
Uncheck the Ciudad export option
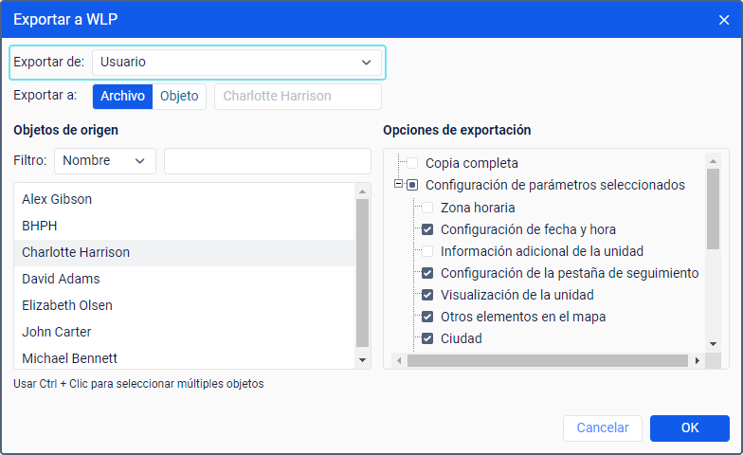427,338
